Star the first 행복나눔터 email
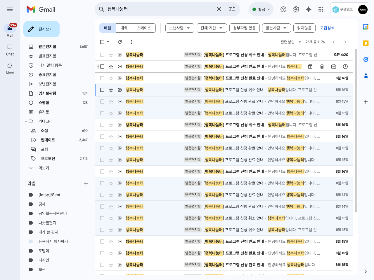The image size is (374, 280). coord(111,55)
